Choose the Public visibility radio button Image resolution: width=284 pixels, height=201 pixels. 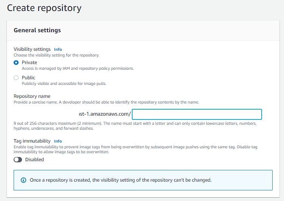pos(16,78)
